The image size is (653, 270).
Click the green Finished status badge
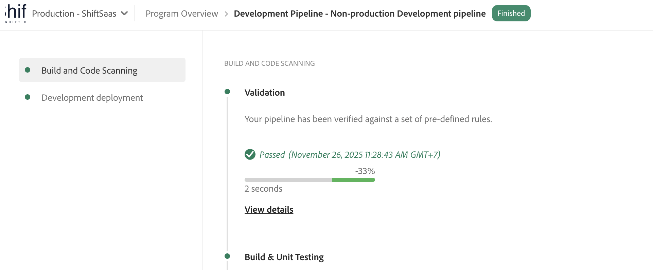(511, 13)
